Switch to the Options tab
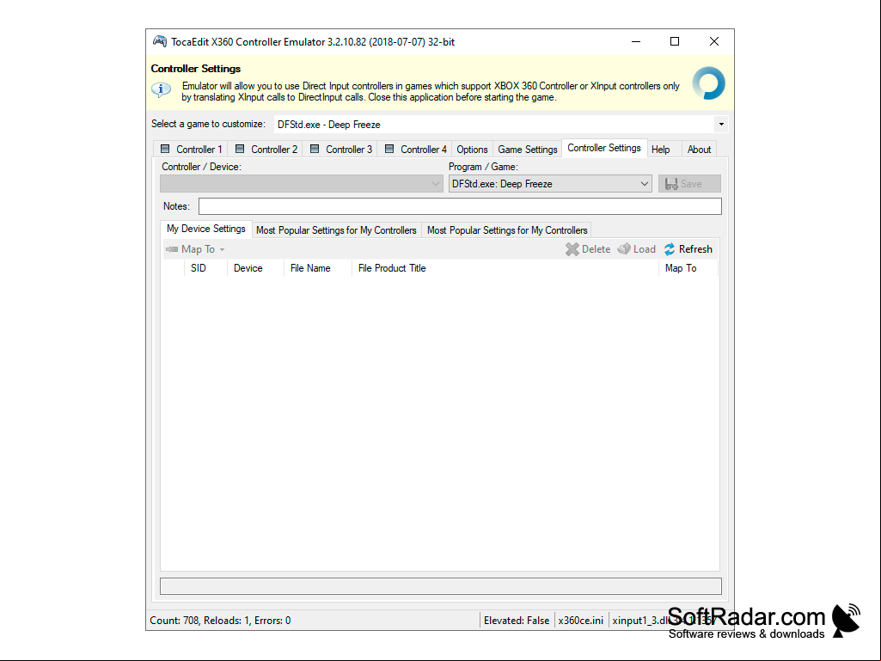 472,150
